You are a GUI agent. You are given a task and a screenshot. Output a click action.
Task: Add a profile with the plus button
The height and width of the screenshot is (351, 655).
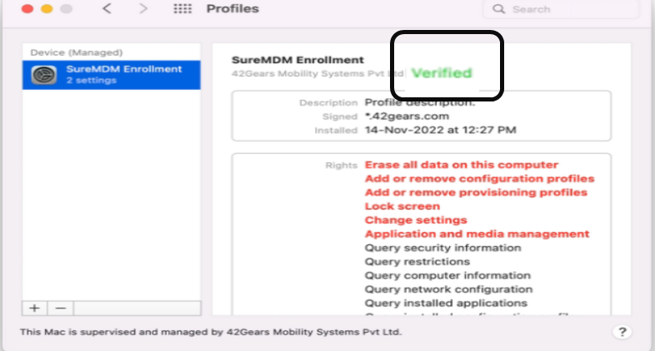(35, 308)
